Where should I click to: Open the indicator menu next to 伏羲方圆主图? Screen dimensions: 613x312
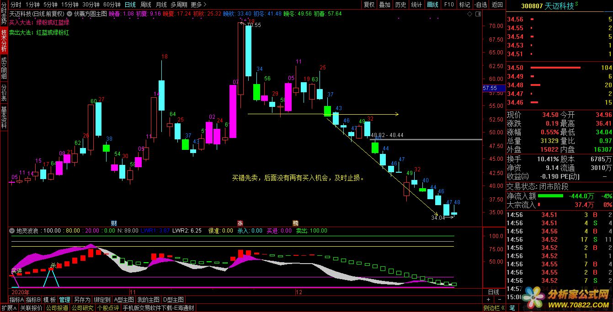click(x=70, y=14)
